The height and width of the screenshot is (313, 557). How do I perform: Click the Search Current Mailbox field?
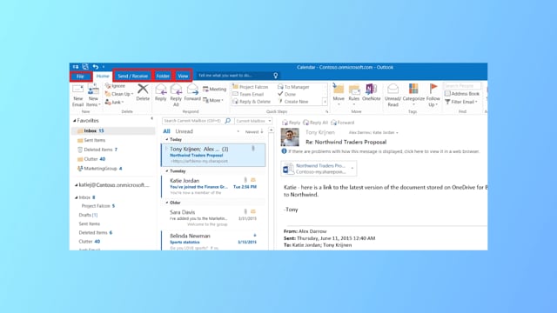point(193,121)
